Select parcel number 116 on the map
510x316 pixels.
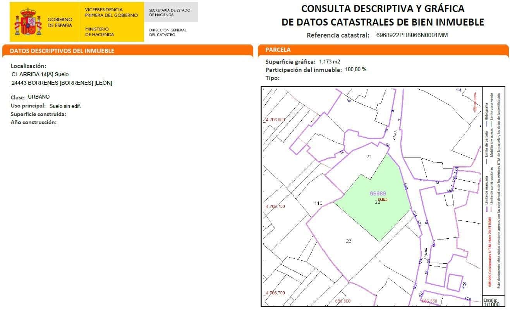point(318,202)
